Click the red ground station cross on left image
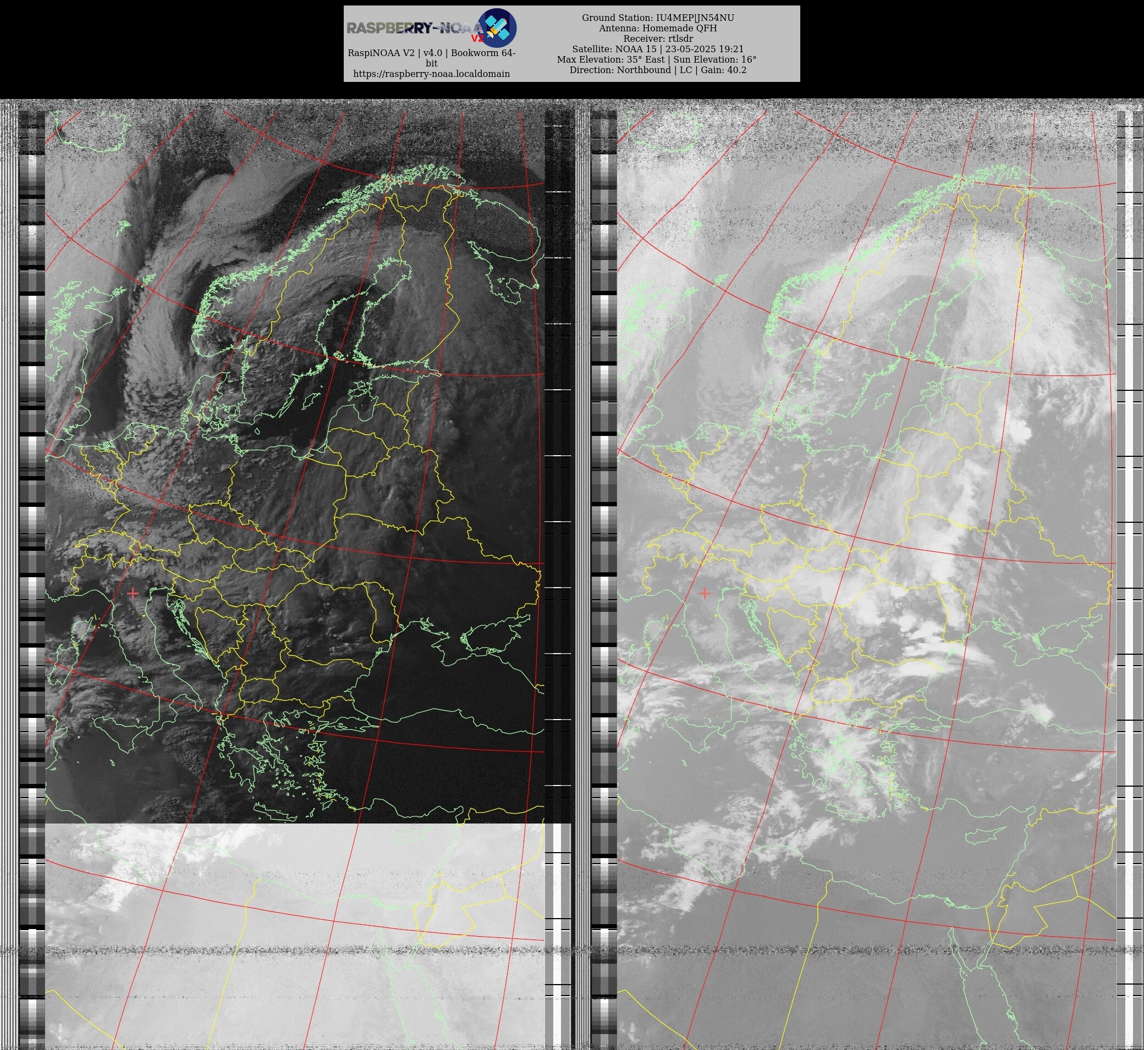Screen dimensions: 1144x1050 (x=133, y=593)
